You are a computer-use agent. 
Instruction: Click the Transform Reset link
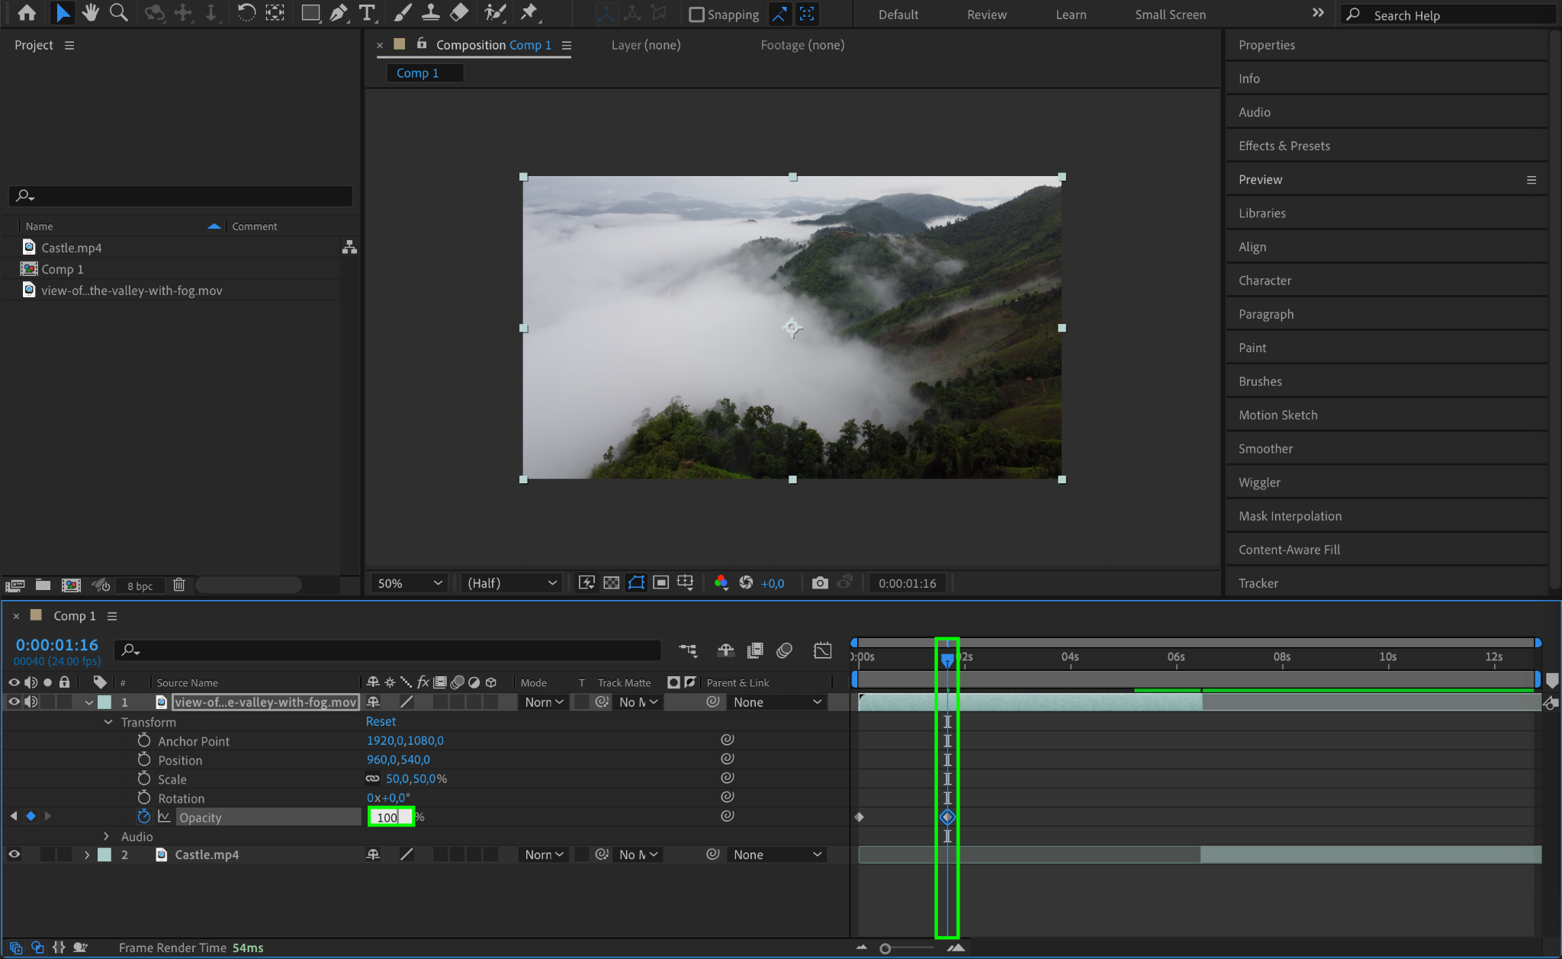381,721
